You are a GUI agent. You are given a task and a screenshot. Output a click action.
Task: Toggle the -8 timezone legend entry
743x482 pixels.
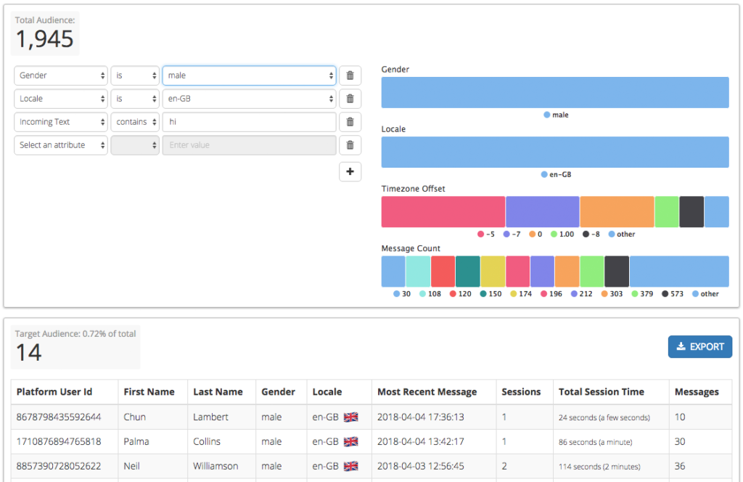pos(591,234)
